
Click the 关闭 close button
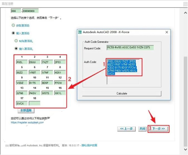[x=142, y=129]
